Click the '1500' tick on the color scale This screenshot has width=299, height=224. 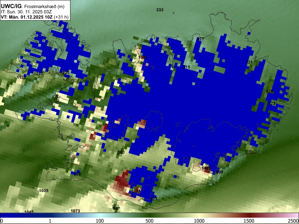tap(249, 221)
